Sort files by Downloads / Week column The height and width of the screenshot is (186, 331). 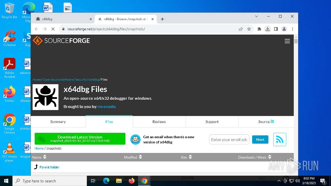click(255, 157)
